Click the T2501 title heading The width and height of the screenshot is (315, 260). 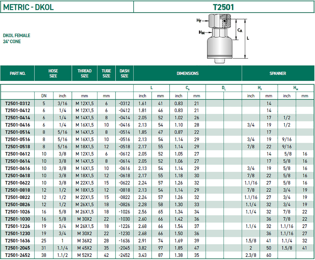click(x=223, y=7)
